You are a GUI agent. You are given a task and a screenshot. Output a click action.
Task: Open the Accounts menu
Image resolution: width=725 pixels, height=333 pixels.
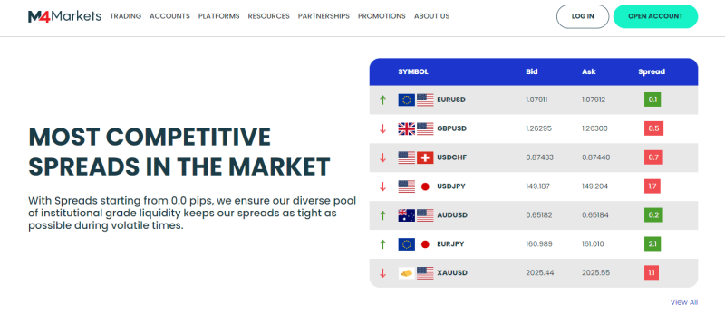(x=169, y=16)
